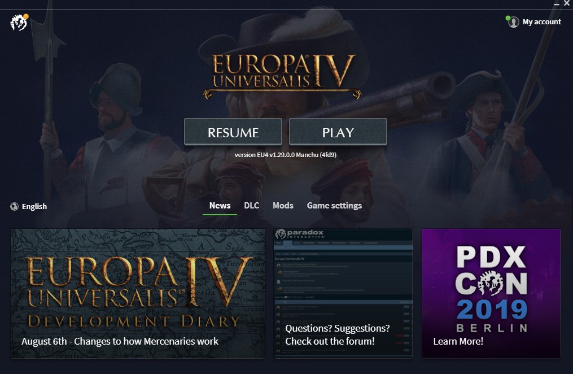This screenshot has height=374, width=573.
Task: Click the Europa Universalis IV title logo
Action: click(282, 75)
